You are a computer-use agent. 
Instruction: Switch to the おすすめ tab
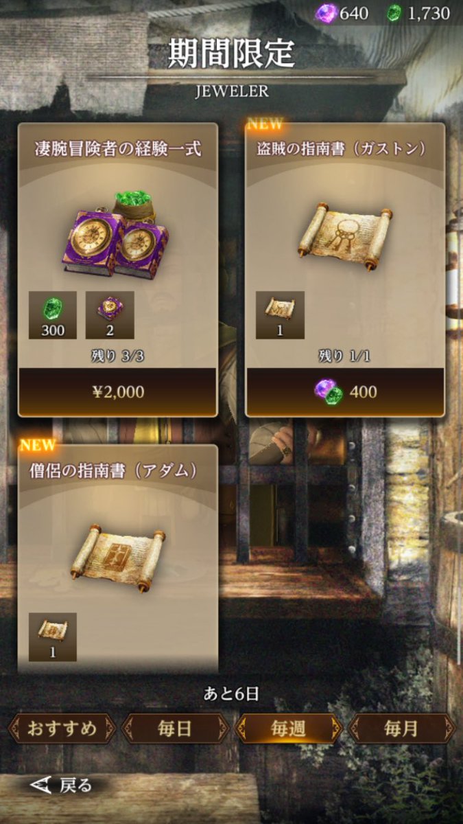click(62, 729)
